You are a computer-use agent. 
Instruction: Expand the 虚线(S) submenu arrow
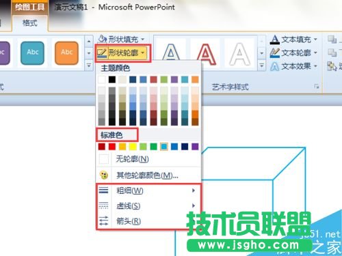[194, 205]
